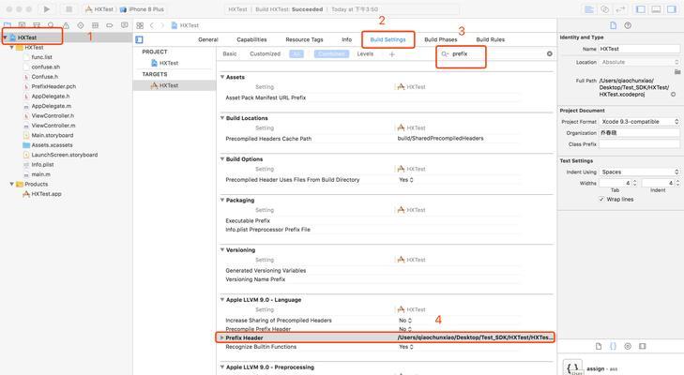The height and width of the screenshot is (375, 684).
Task: Click the Name field in Identity and Type
Action: click(x=639, y=49)
